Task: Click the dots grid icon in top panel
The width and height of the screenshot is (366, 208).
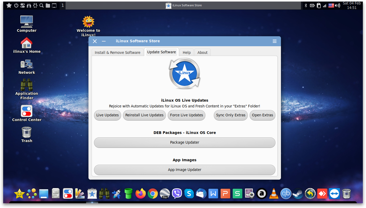Action: [35, 5]
